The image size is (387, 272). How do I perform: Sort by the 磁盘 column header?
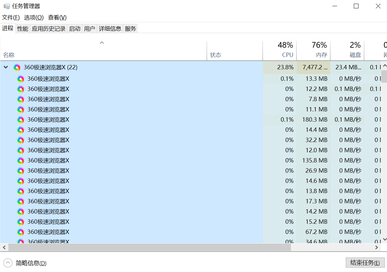pos(347,50)
